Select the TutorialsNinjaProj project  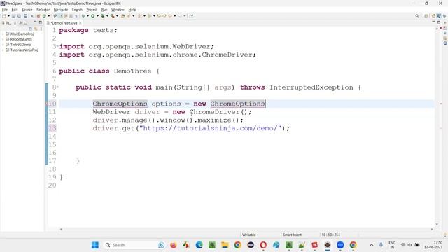point(24,50)
